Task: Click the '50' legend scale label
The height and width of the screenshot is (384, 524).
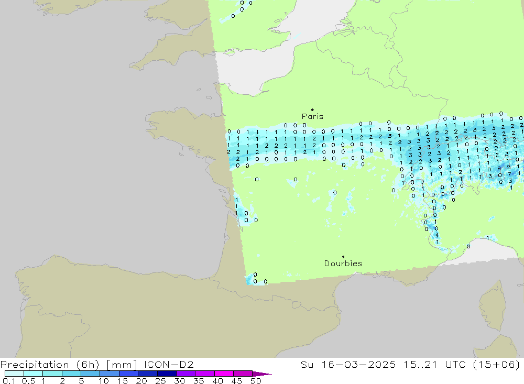Action: (256, 381)
